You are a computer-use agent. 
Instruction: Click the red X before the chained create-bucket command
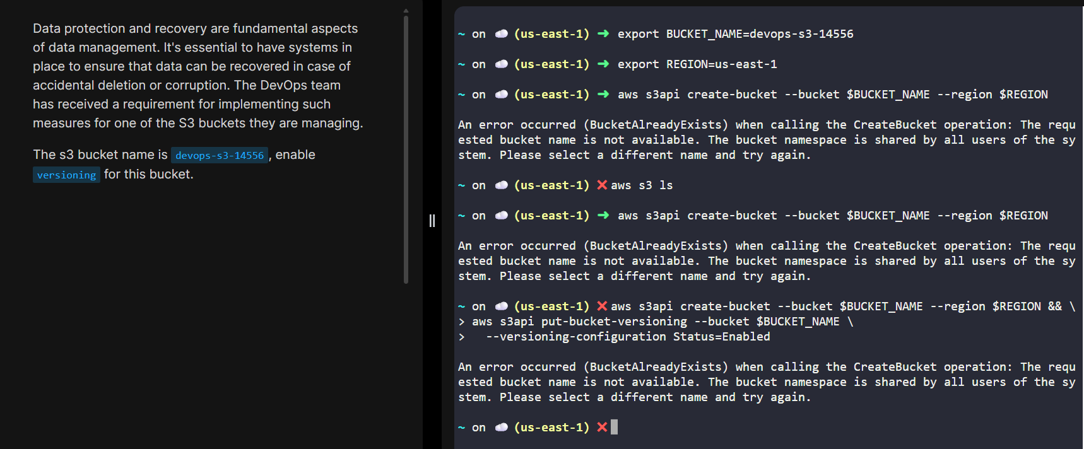602,306
